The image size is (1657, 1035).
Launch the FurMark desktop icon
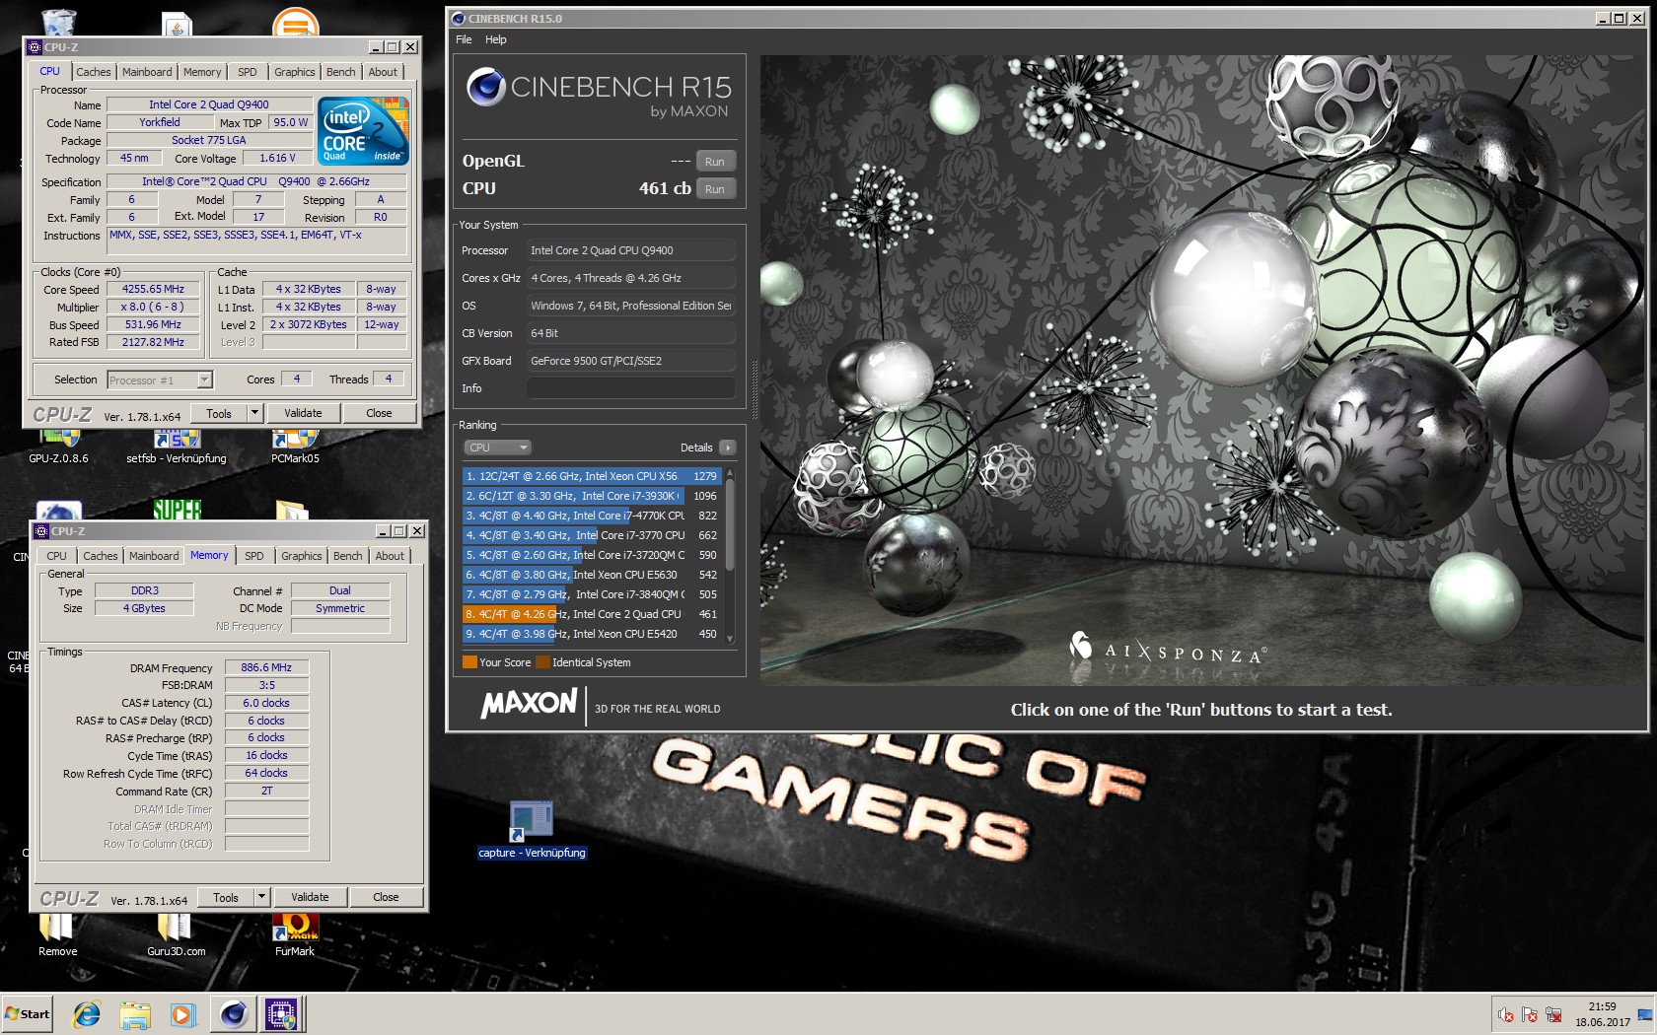pos(295,934)
